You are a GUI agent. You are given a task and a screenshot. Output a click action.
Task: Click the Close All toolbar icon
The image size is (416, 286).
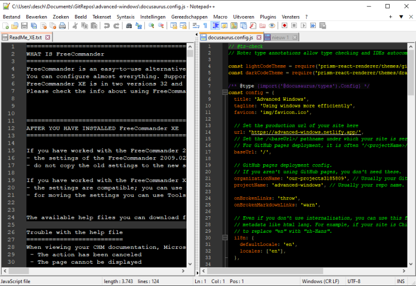coord(53,26)
